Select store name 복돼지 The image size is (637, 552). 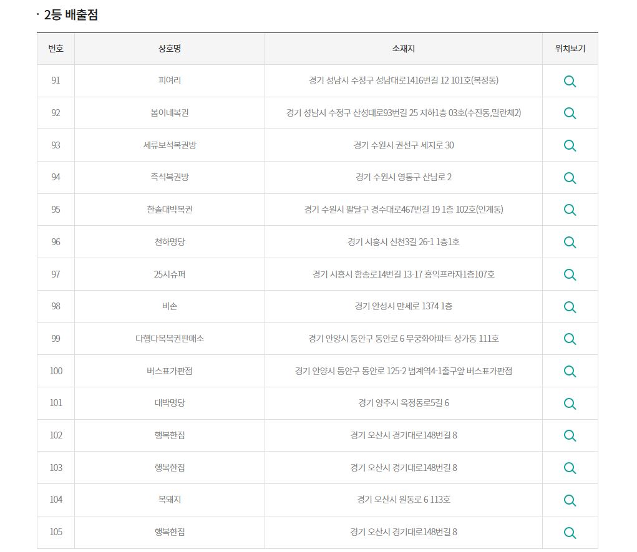click(x=170, y=500)
